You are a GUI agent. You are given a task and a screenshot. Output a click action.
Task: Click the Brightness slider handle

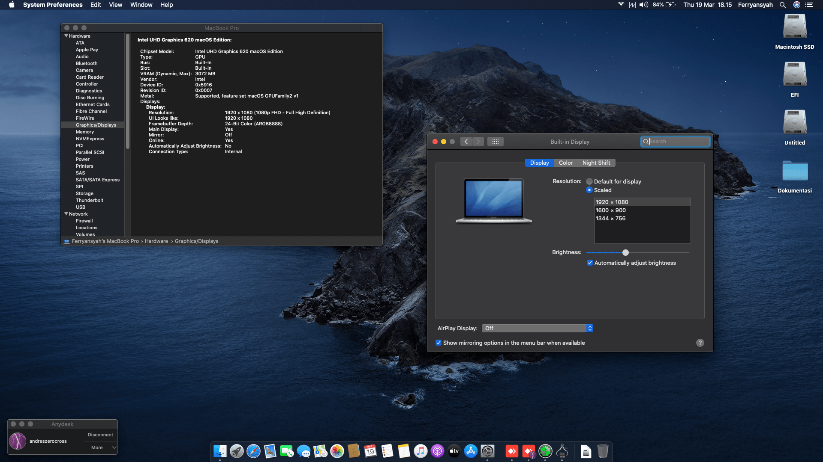point(625,252)
